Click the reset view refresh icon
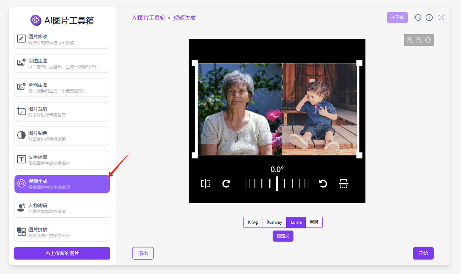Viewport: 461px width, 274px height. coord(428,40)
